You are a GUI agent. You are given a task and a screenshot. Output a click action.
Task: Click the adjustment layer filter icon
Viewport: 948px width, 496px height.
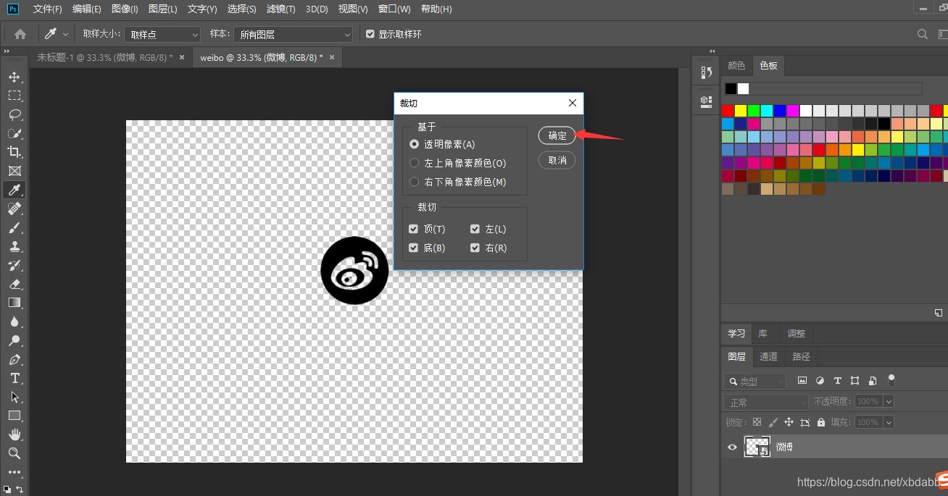pyautogui.click(x=820, y=380)
